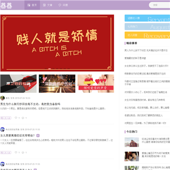Click the purple badge beside 女人想要离婚 title
The width and height of the screenshot is (170, 170).
coord(38,136)
